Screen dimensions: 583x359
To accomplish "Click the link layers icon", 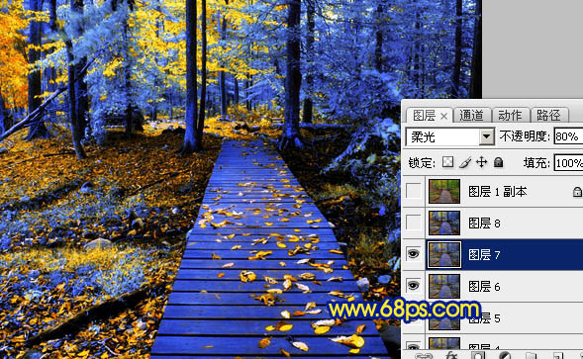I will (x=424, y=355).
